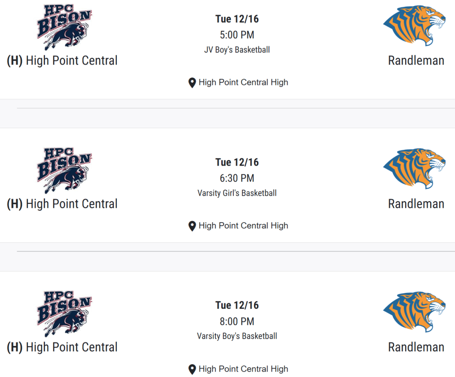This screenshot has height=377, width=455.
Task: Open High Point Central High location, Varsity Girl's game
Action: pos(243,226)
